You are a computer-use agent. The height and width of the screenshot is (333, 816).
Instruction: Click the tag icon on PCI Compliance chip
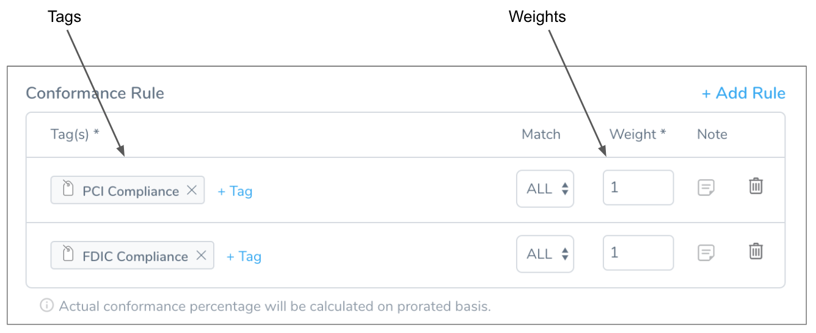(68, 188)
